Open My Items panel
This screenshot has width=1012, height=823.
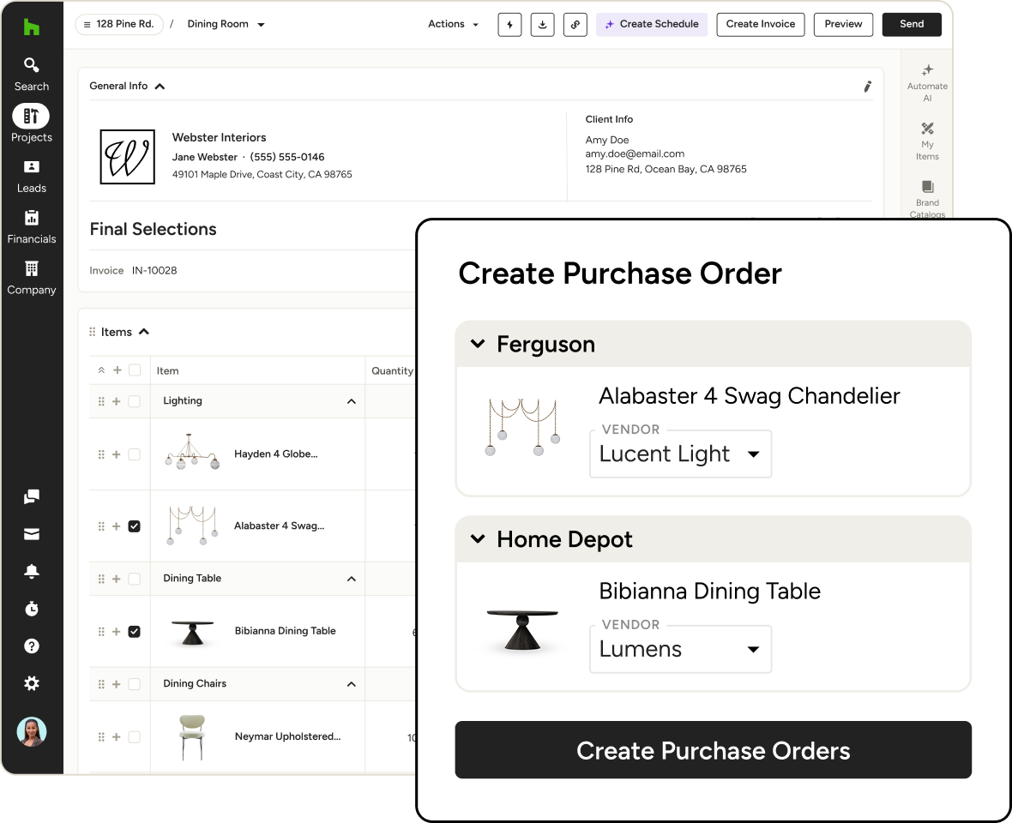[927, 141]
